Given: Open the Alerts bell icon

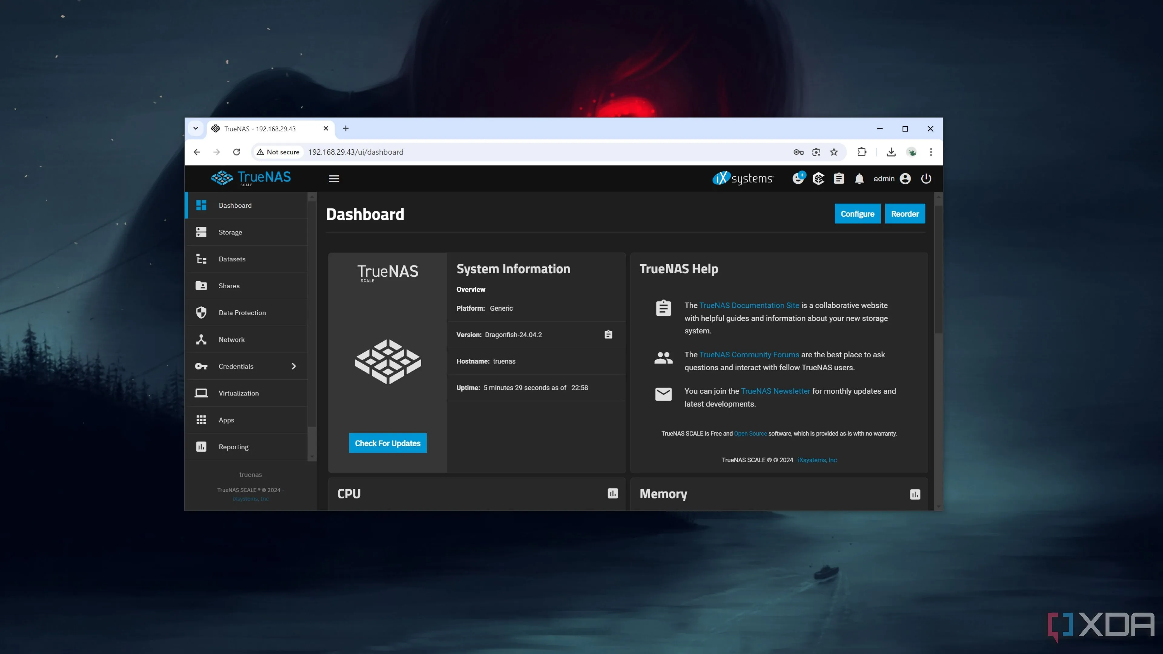Looking at the screenshot, I should click(x=859, y=179).
